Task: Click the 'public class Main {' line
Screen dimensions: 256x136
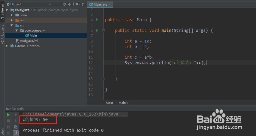Action: tap(128, 20)
